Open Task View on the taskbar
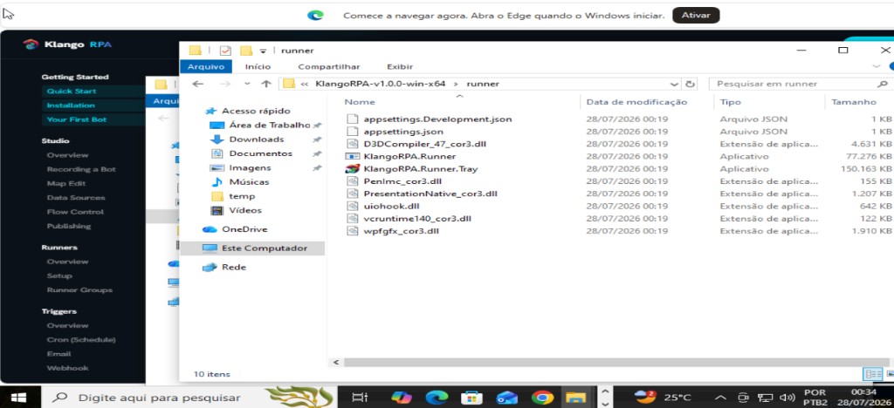894x408 pixels. coord(361,398)
